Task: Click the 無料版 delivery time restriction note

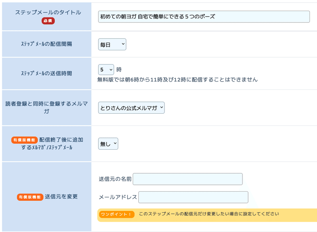Action: point(178,80)
